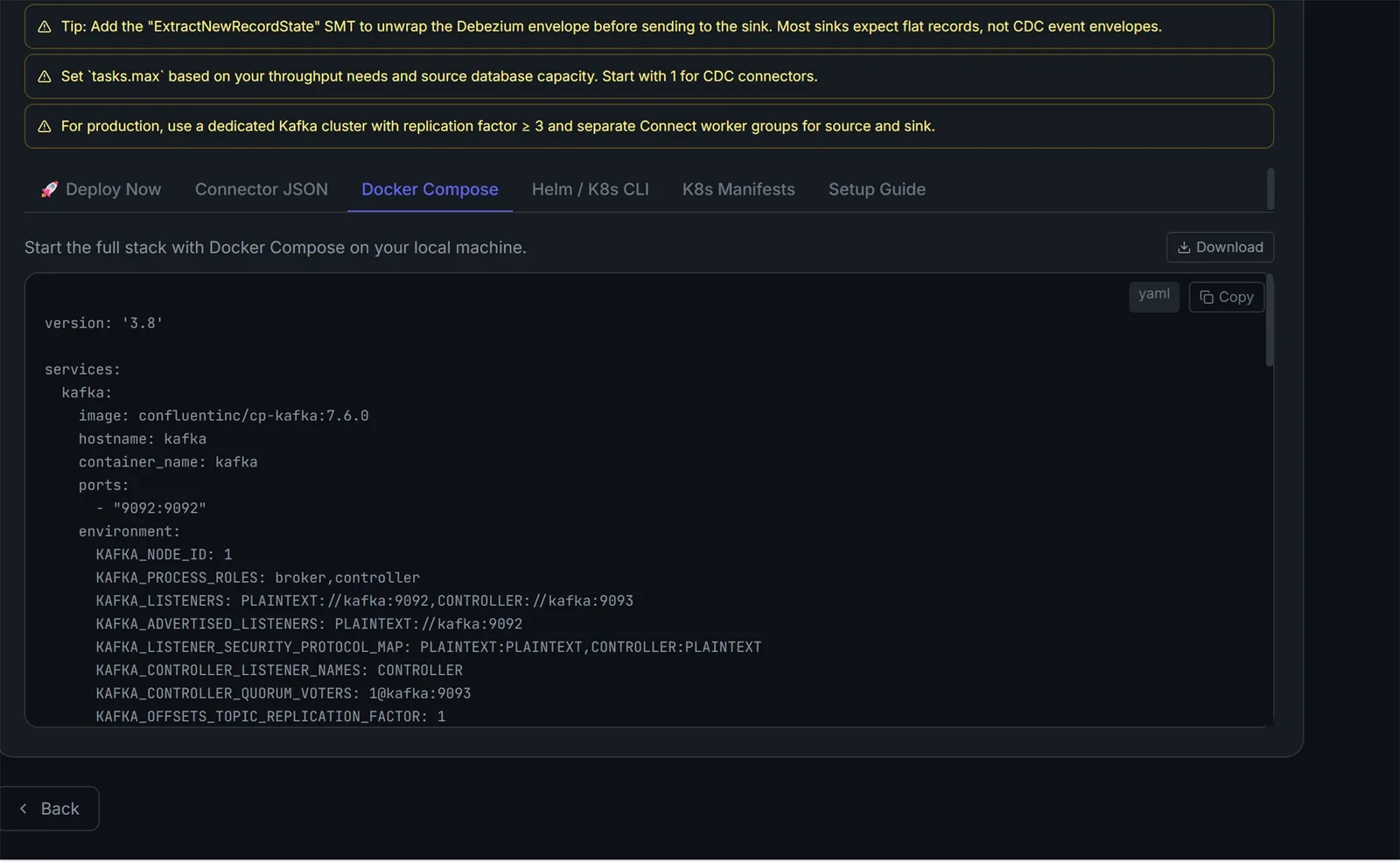The image size is (1400, 863).
Task: Click the ExtractNewRecordState tip text
Action: 612,27
